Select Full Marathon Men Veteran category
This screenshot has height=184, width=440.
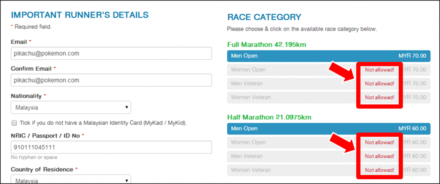tap(329, 83)
